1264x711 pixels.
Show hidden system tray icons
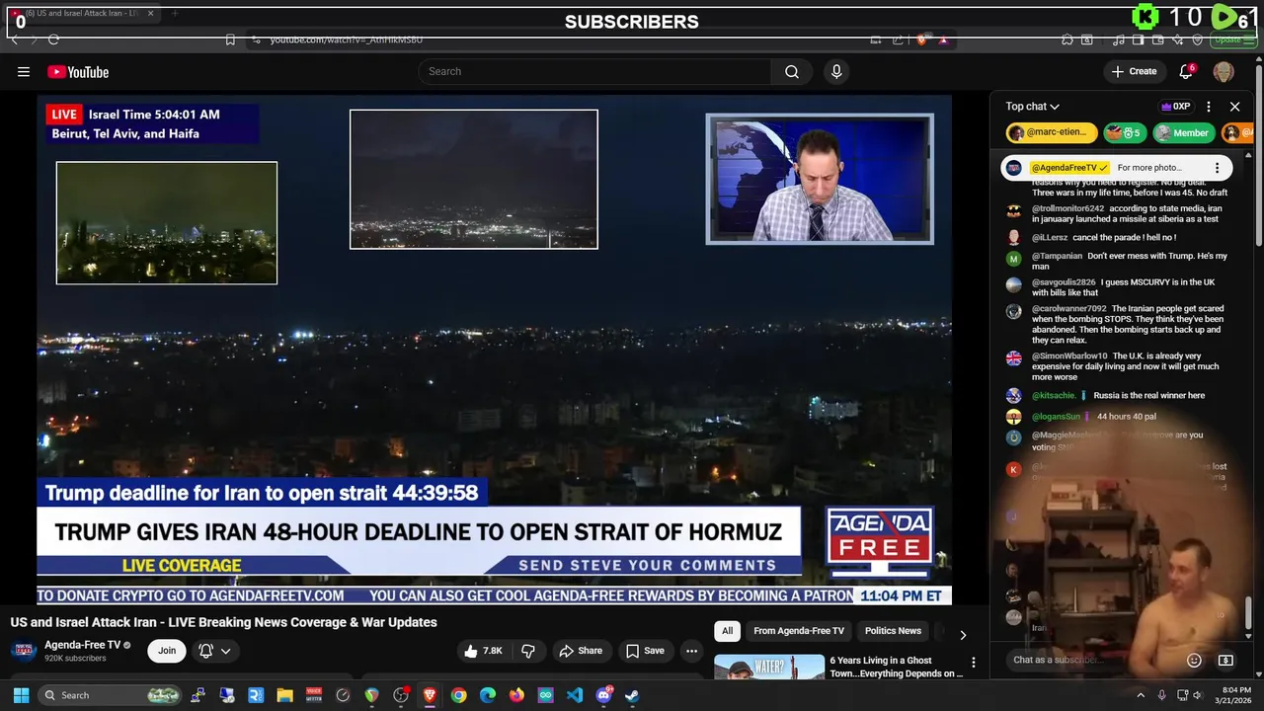(x=1141, y=695)
